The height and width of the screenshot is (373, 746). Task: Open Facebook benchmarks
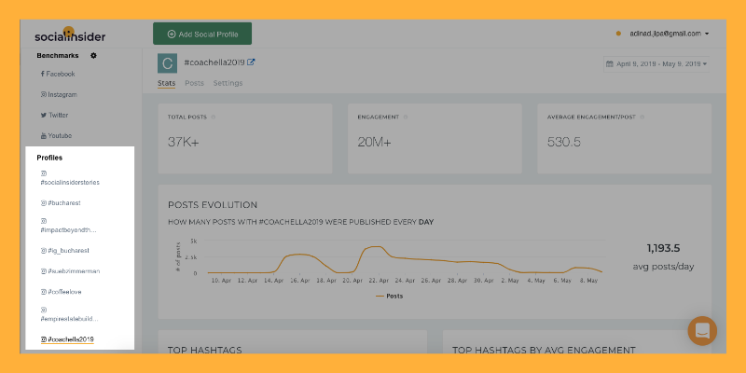58,74
